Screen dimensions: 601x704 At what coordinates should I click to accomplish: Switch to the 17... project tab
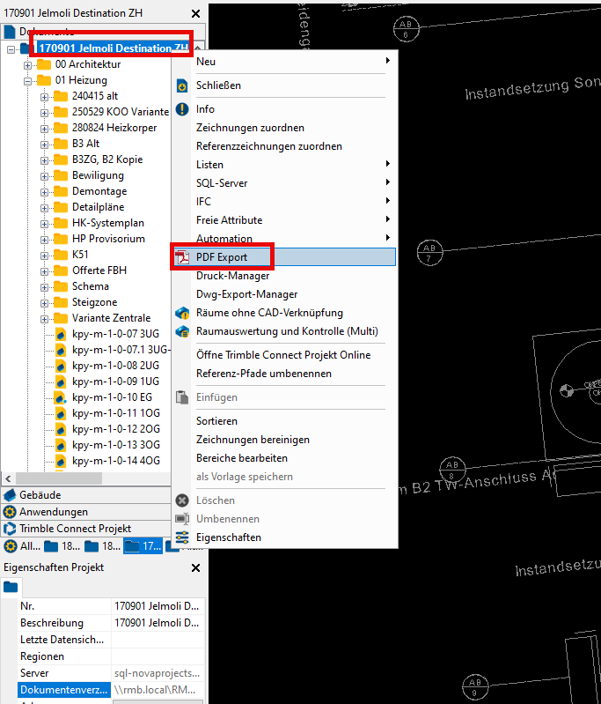(x=143, y=546)
